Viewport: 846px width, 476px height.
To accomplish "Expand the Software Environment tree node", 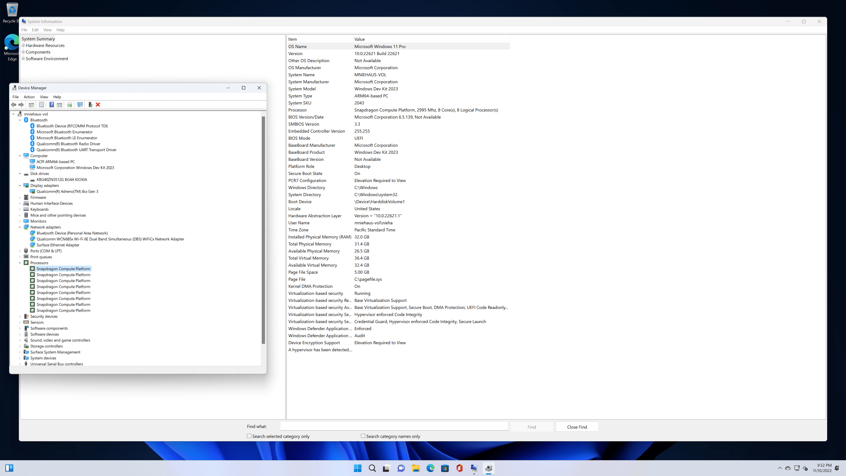I will pyautogui.click(x=23, y=59).
